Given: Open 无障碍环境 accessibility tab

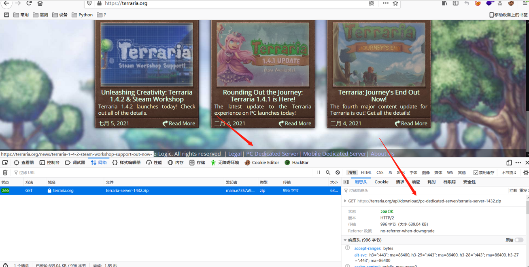Looking at the screenshot, I should click(x=225, y=163).
